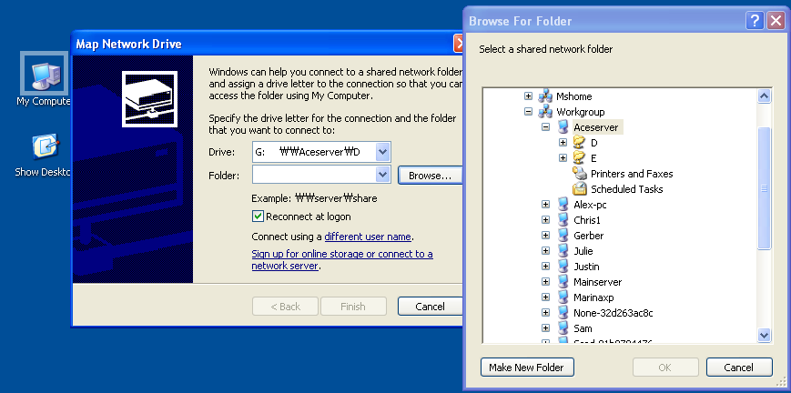Click the Browse... button

(430, 176)
